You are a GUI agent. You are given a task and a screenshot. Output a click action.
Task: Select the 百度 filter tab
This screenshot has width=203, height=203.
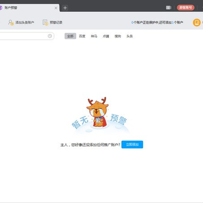click(x=82, y=36)
